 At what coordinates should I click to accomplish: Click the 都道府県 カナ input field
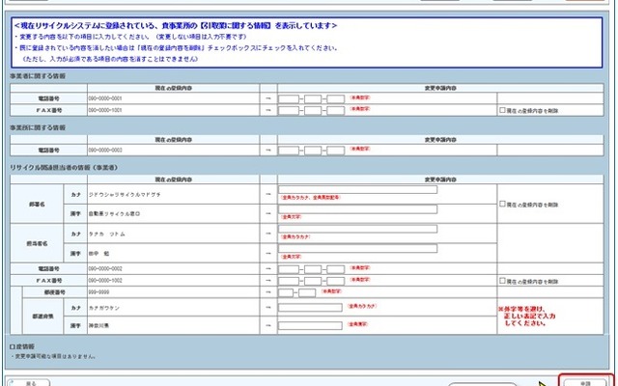coord(310,307)
